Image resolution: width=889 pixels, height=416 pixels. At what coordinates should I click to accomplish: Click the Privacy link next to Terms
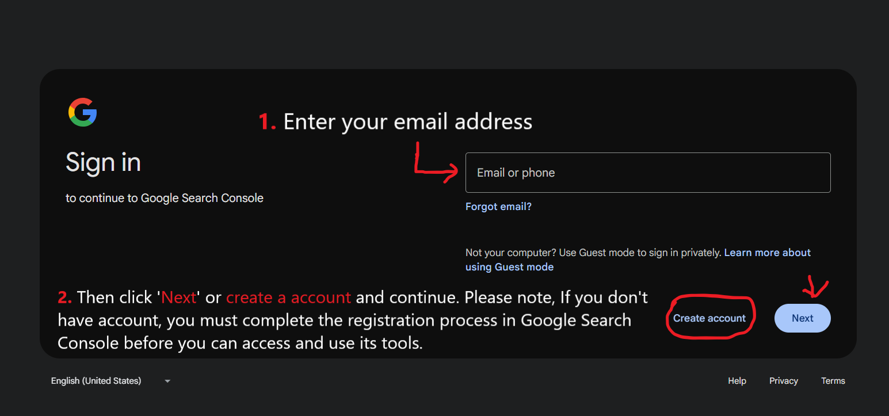tap(783, 380)
